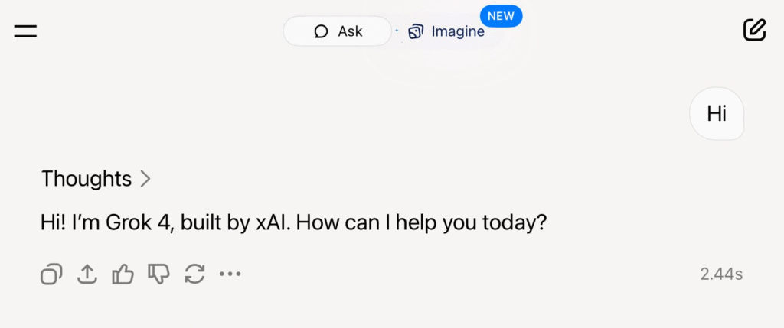Click the speech bubble icon in Ask
This screenshot has width=784, height=328.
322,31
